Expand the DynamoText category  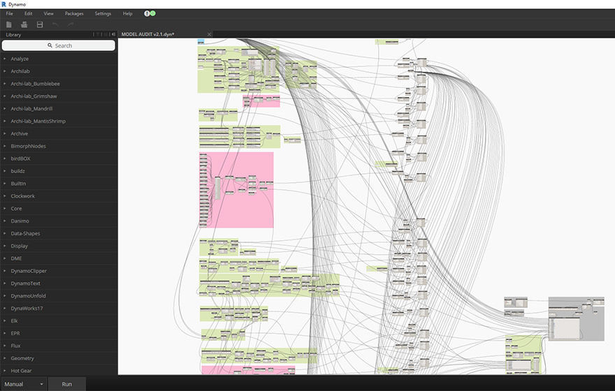click(x=59, y=283)
